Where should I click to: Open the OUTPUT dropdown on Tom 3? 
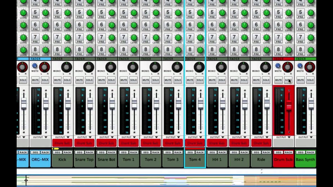tap(173, 137)
